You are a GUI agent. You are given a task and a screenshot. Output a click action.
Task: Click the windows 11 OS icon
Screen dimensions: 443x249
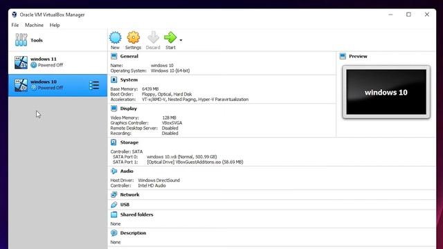tap(21, 62)
